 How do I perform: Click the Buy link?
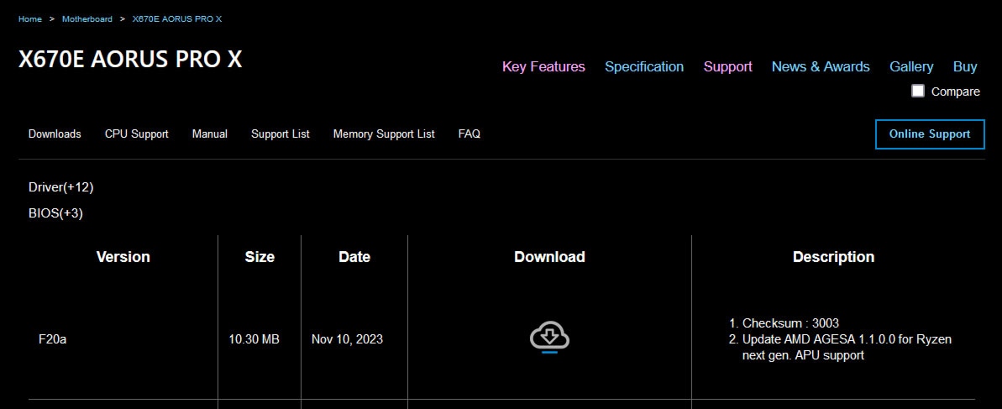coord(965,66)
